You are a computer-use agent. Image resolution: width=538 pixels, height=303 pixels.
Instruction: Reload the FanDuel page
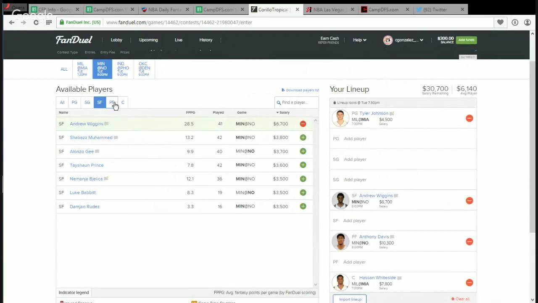pos(36,22)
